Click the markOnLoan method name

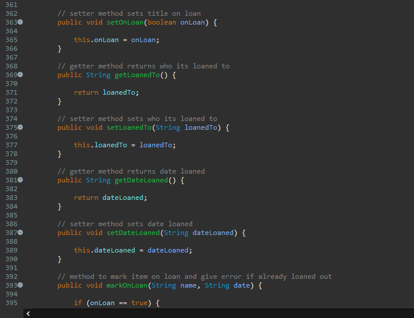click(127, 285)
